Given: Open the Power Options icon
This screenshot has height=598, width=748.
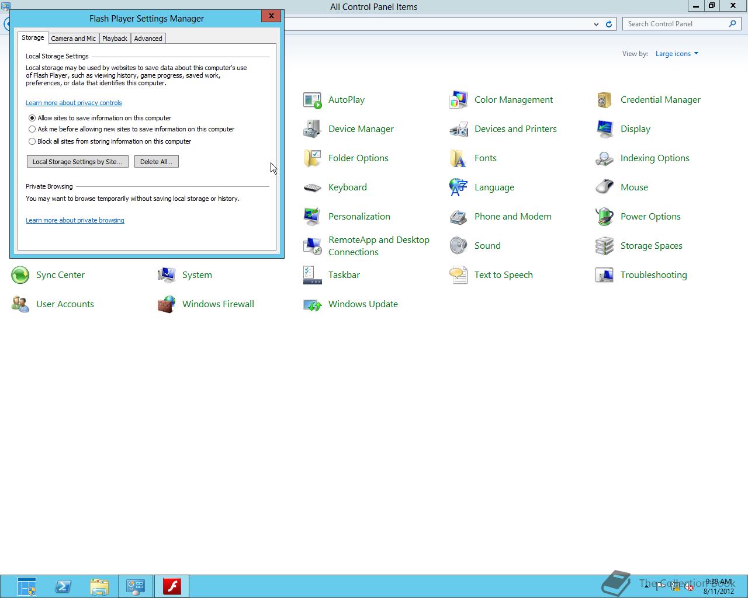Looking at the screenshot, I should (x=604, y=217).
